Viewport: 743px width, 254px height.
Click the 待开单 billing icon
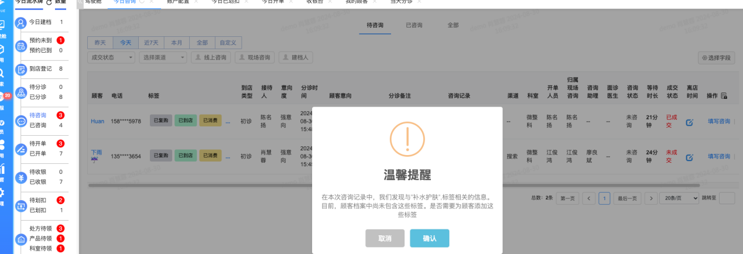[21, 149]
